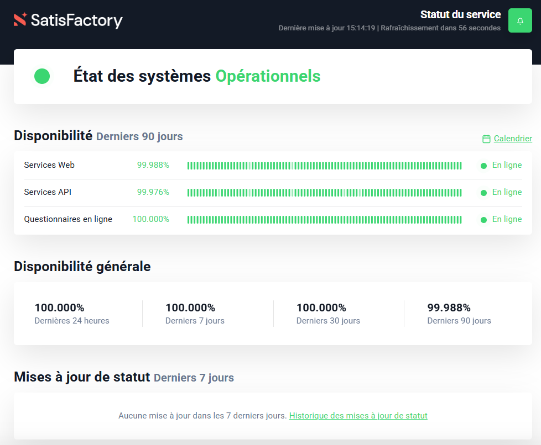Click the Statut du service header title
Viewport: 541px width, 445px height.
(460, 15)
